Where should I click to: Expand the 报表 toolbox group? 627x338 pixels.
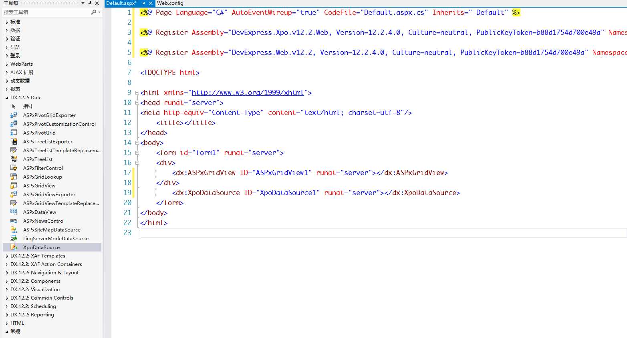7,89
